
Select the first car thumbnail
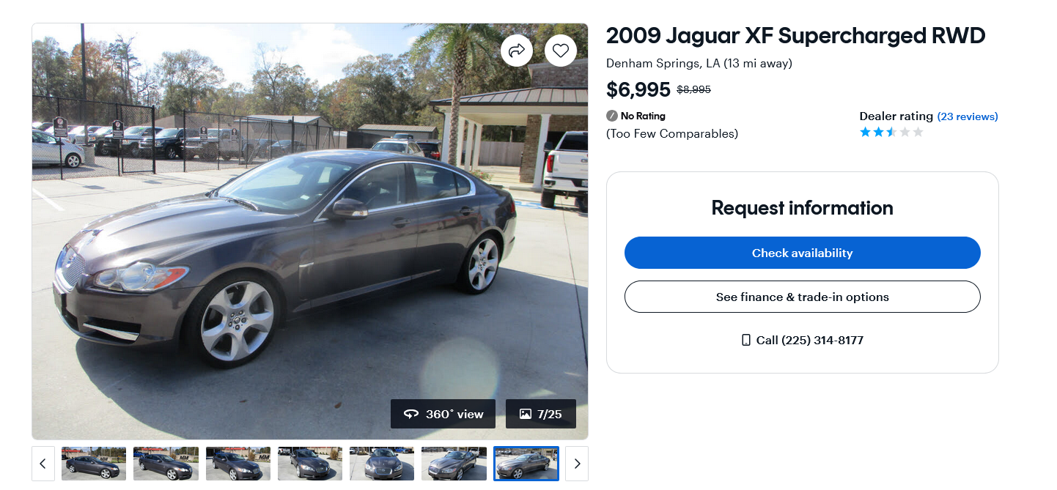[94, 464]
